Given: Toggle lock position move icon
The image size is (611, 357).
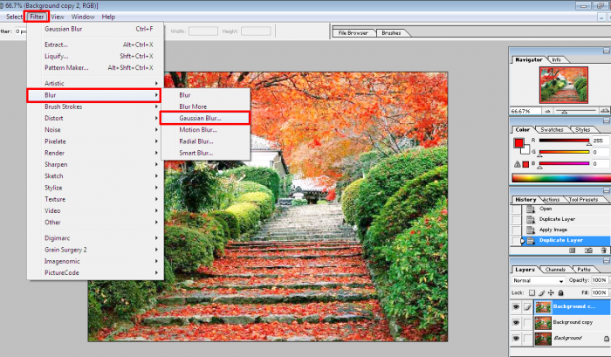Looking at the screenshot, I should tap(551, 292).
